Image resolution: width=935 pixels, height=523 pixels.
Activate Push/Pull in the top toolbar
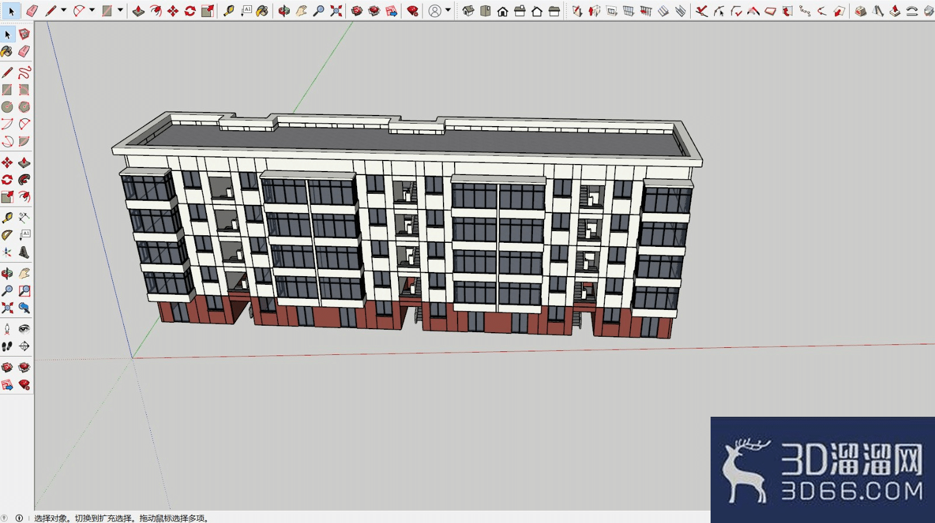pyautogui.click(x=138, y=11)
